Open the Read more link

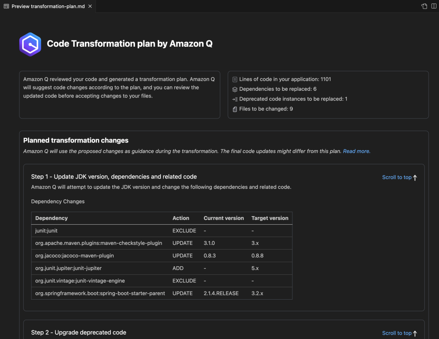[356, 151]
